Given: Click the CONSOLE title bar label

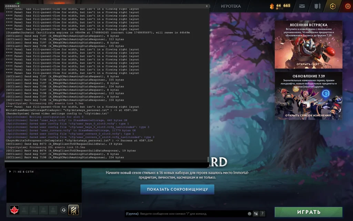Looking at the screenshot, I should pos(12,6).
